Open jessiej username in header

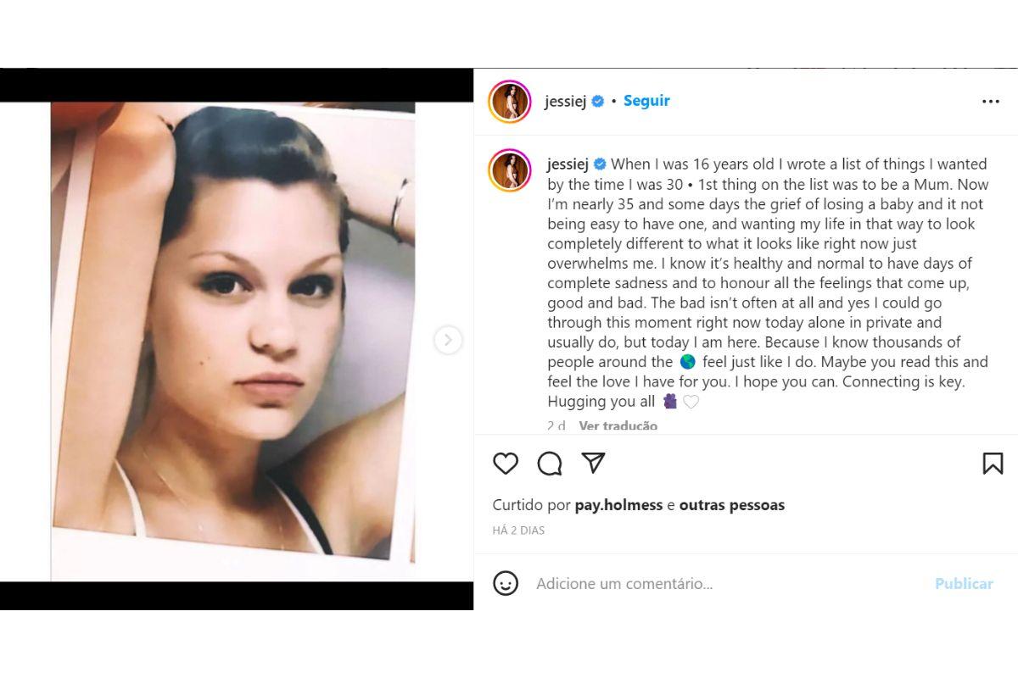coord(566,102)
